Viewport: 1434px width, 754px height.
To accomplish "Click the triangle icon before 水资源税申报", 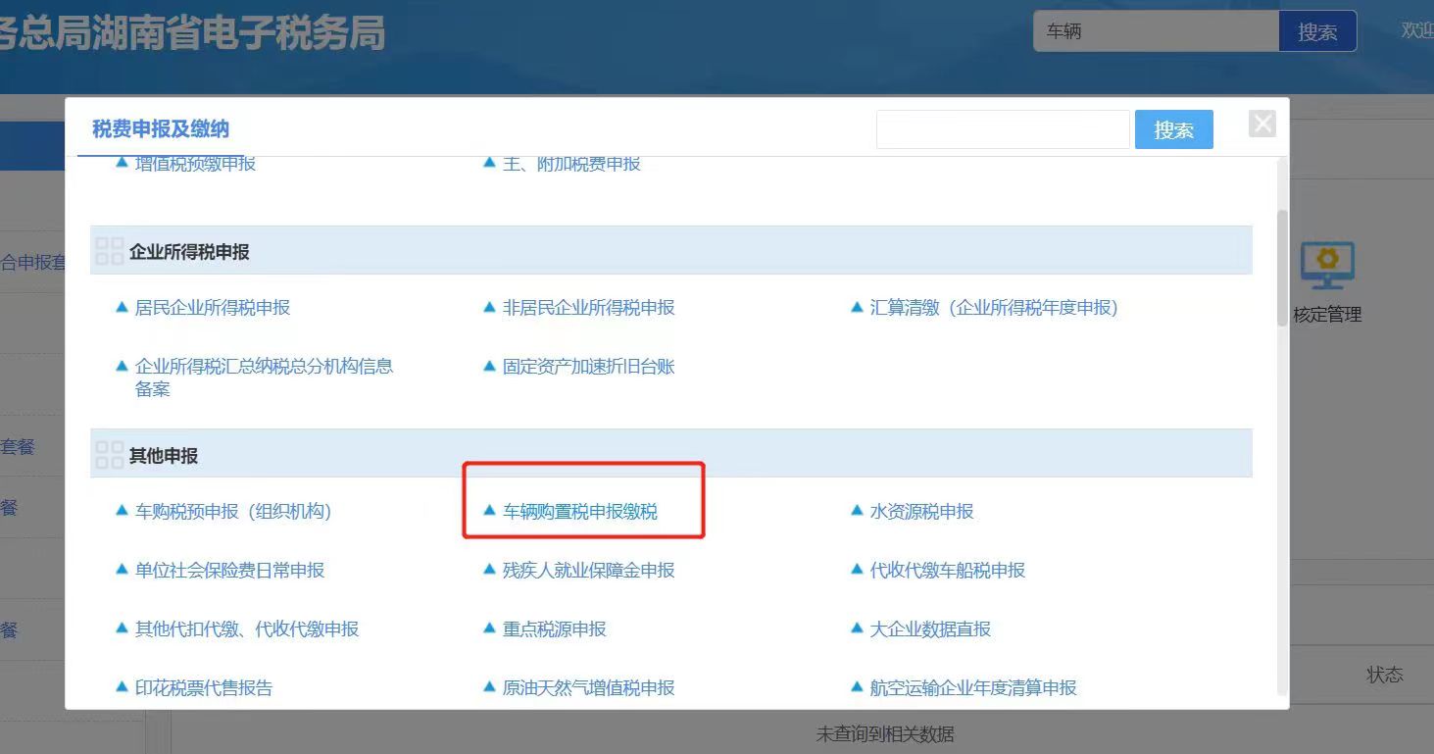I will pos(856,510).
